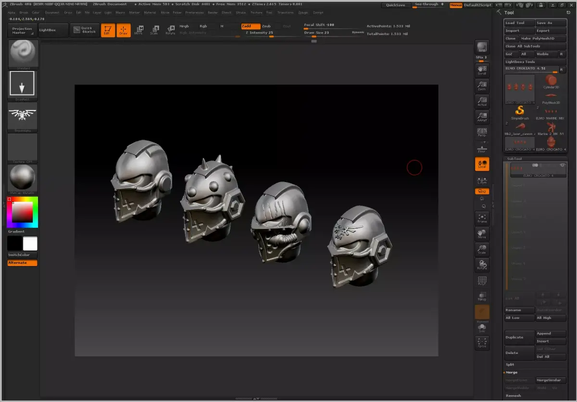577x402 pixels.
Task: Select the Persp perspective icon
Action: [482, 132]
